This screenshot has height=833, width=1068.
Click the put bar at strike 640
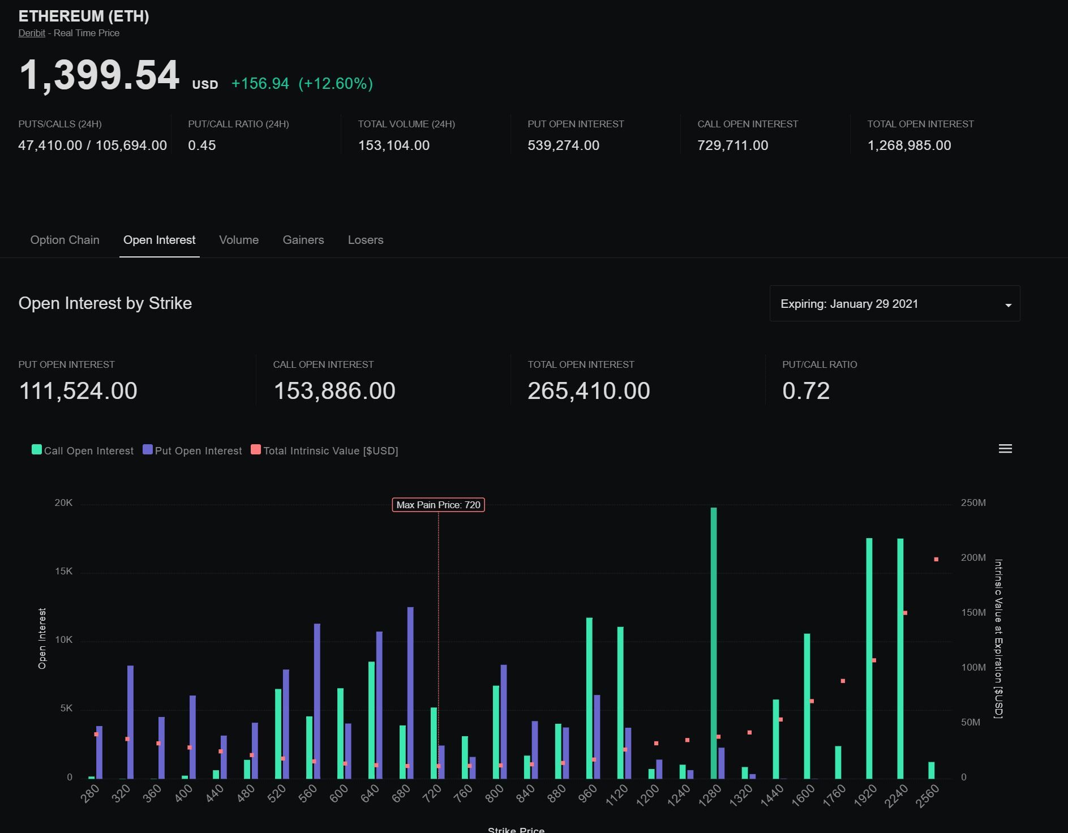coord(379,705)
